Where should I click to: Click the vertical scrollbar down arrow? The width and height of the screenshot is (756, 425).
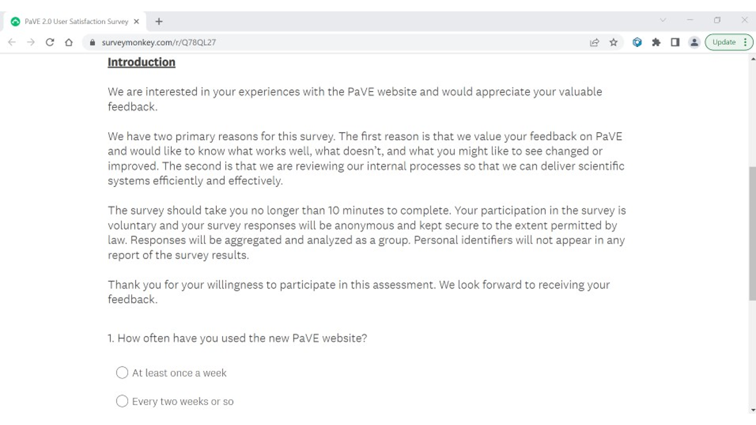pos(752,410)
